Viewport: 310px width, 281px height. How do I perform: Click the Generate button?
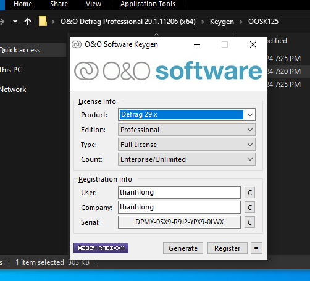(x=183, y=248)
